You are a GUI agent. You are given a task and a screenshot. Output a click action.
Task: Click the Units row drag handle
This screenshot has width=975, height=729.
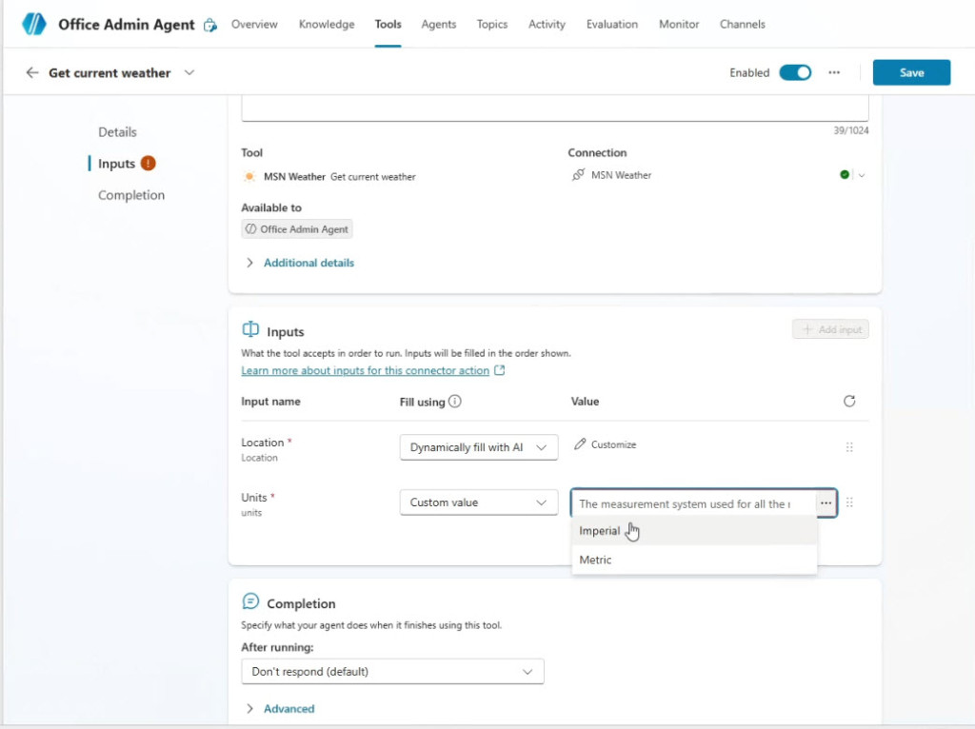point(849,502)
